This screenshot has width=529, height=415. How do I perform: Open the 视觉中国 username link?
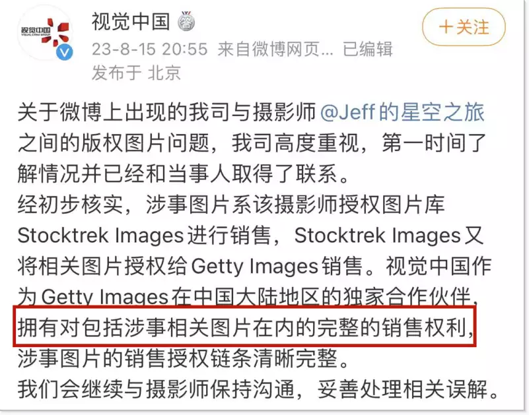[131, 22]
